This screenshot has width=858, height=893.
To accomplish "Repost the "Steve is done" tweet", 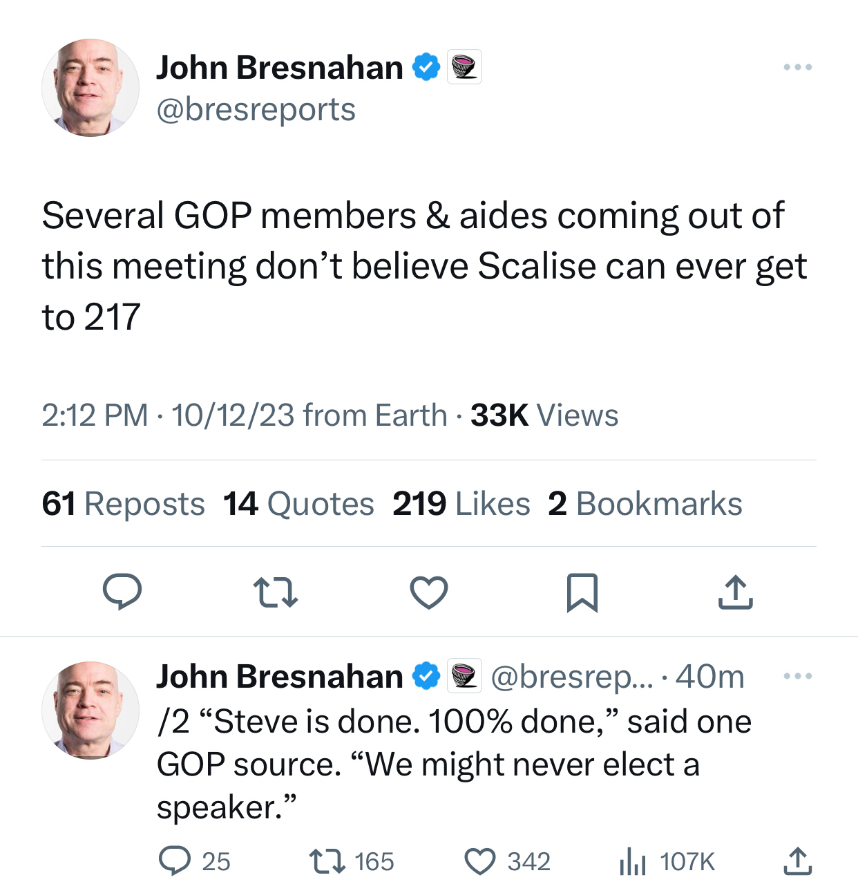I will 327,861.
